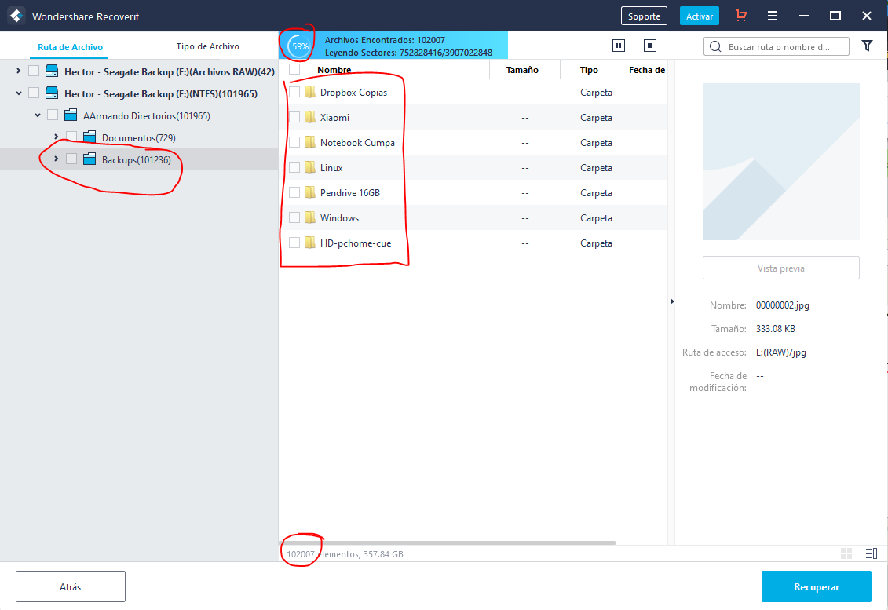Check the HD-pchome-cue checkbox
The height and width of the screenshot is (610, 888).
coord(294,243)
